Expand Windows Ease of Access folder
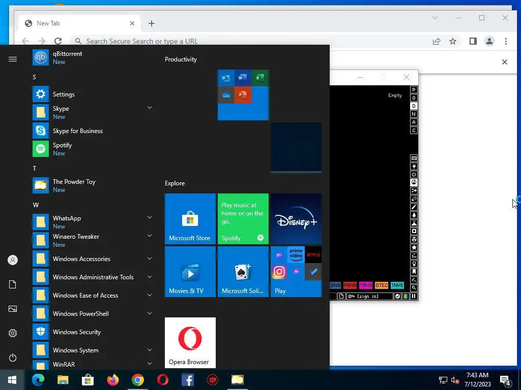521x390 pixels. pyautogui.click(x=150, y=295)
